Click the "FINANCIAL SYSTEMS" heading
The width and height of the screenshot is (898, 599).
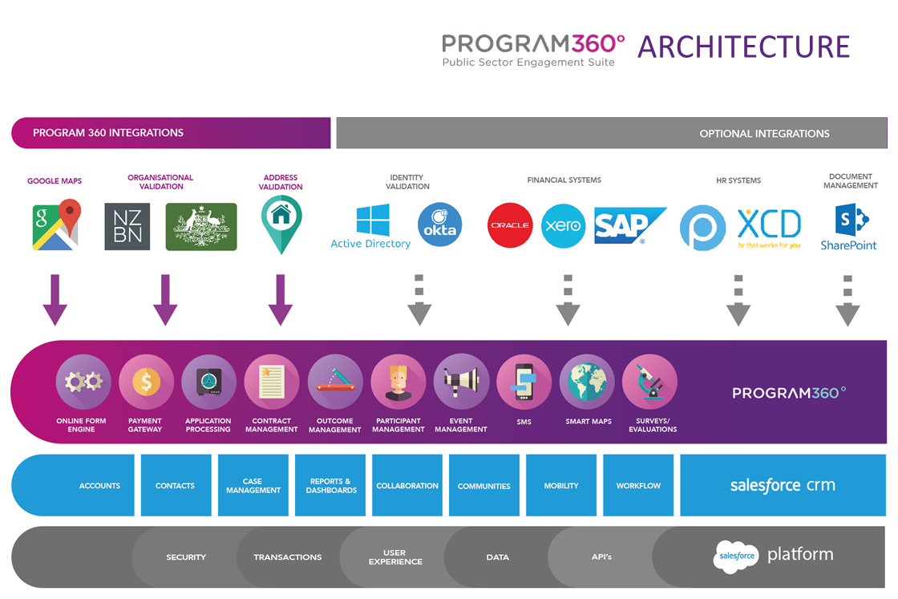coord(564,180)
